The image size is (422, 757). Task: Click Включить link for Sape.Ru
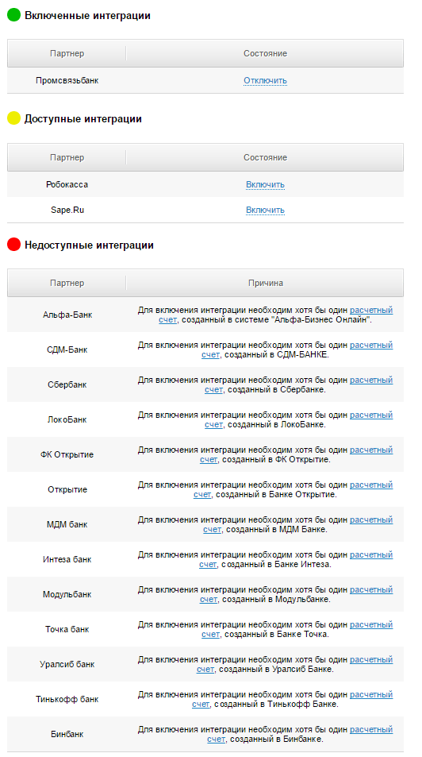[265, 210]
